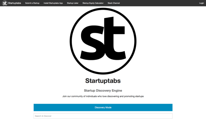The height and width of the screenshot is (119, 206).
Task: Open the Submit a Startup page
Action: [x=32, y=3]
